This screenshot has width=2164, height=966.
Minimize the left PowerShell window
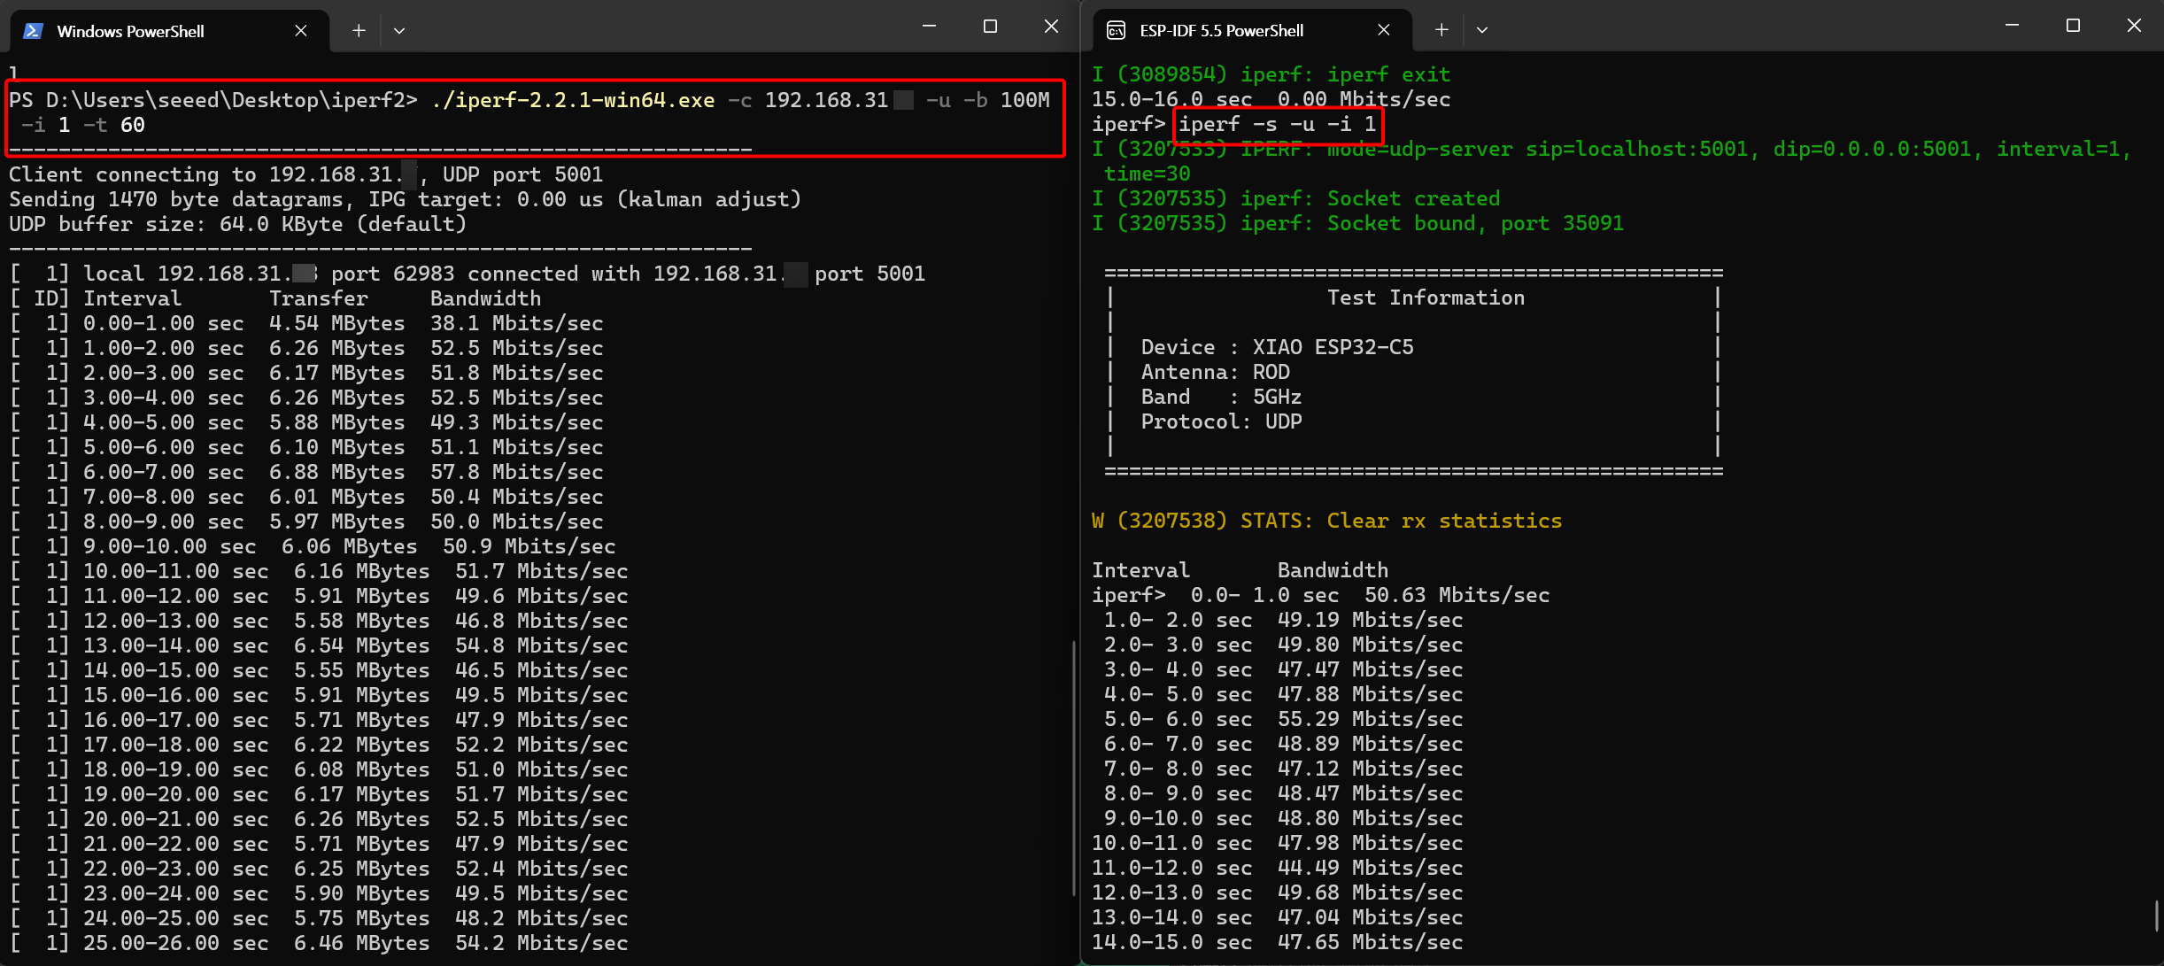(929, 27)
